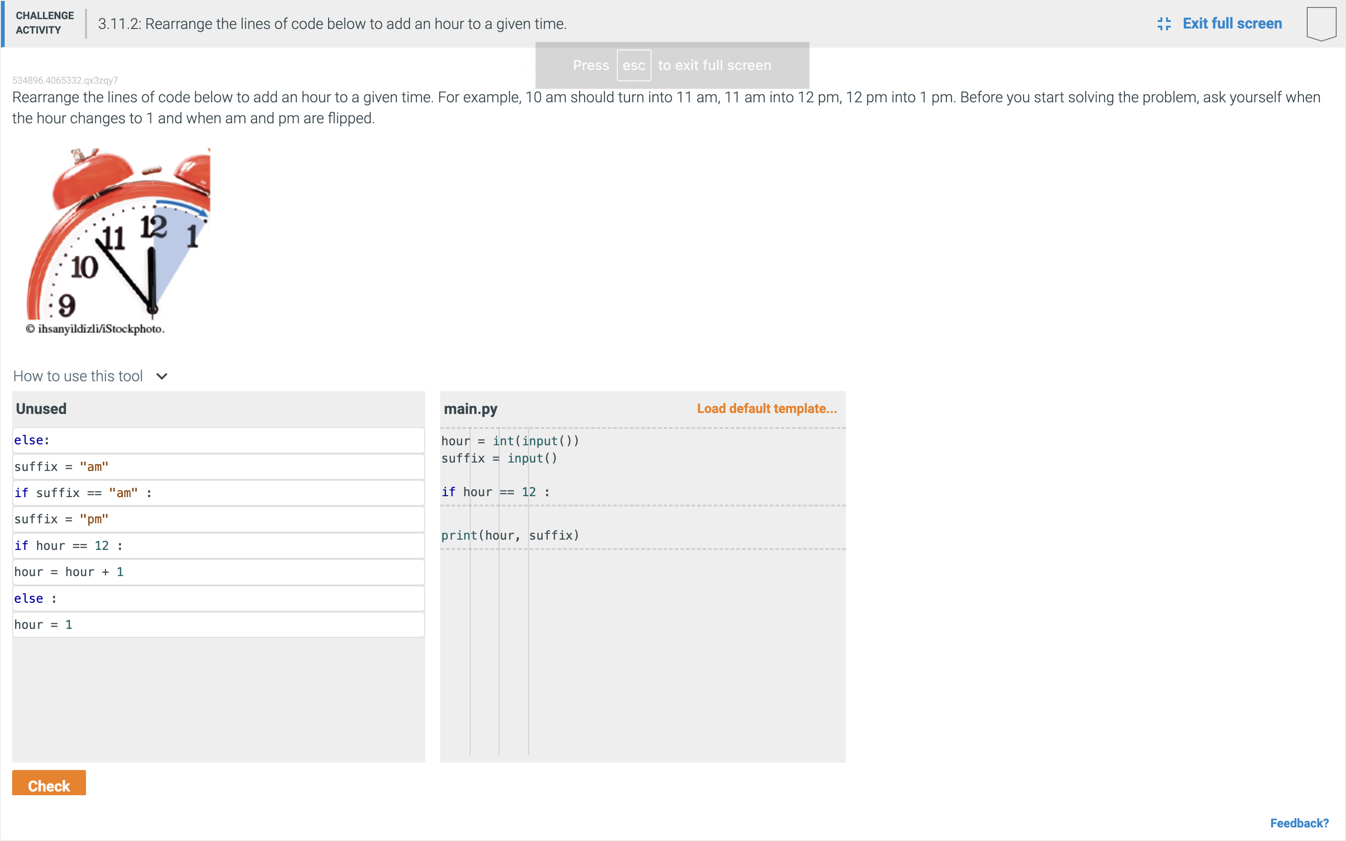The height and width of the screenshot is (841, 1346).
Task: Select the 'hour = hour + 1' line
Action: click(219, 572)
